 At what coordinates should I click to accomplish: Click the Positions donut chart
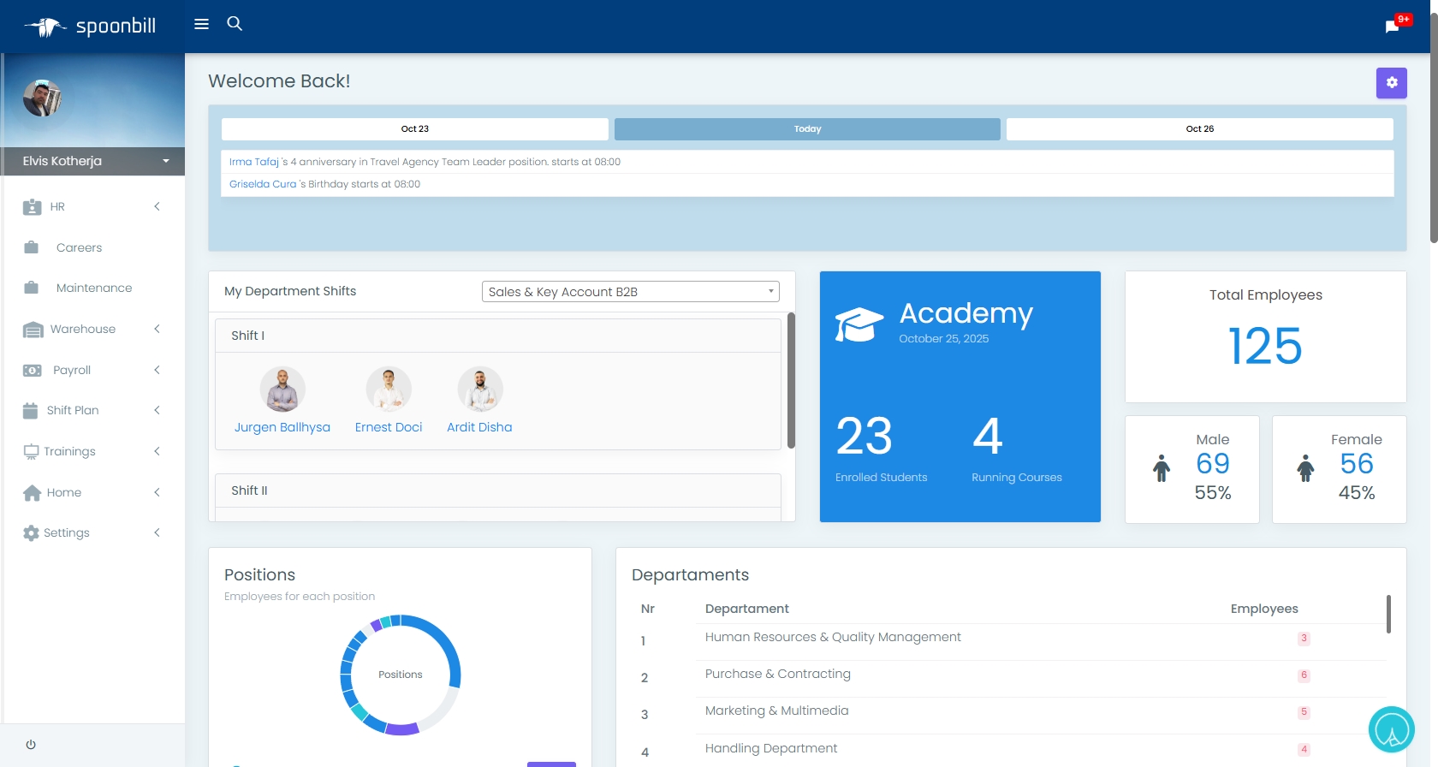401,675
